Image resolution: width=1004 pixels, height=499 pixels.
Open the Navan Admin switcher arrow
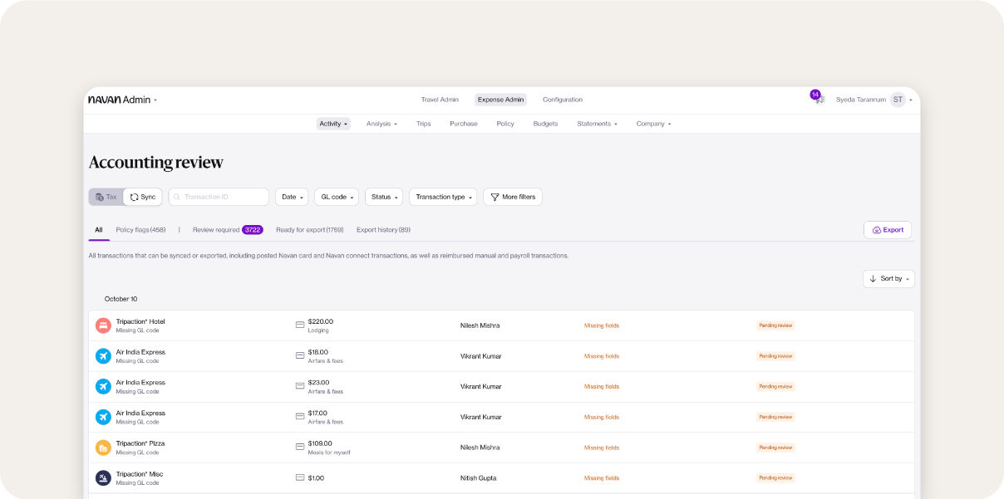pos(155,100)
